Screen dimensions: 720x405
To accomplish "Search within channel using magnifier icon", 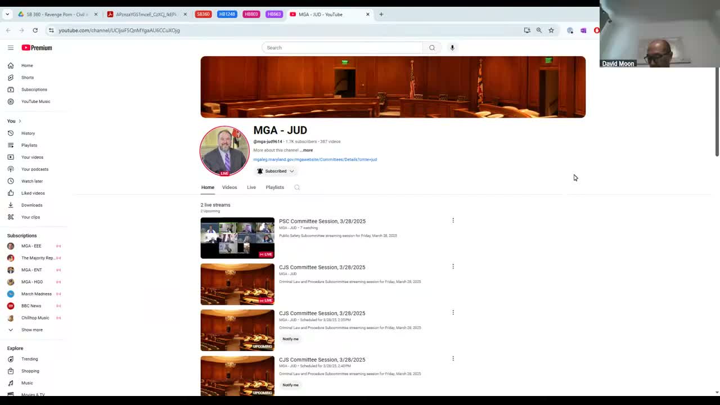I will 297,187.
